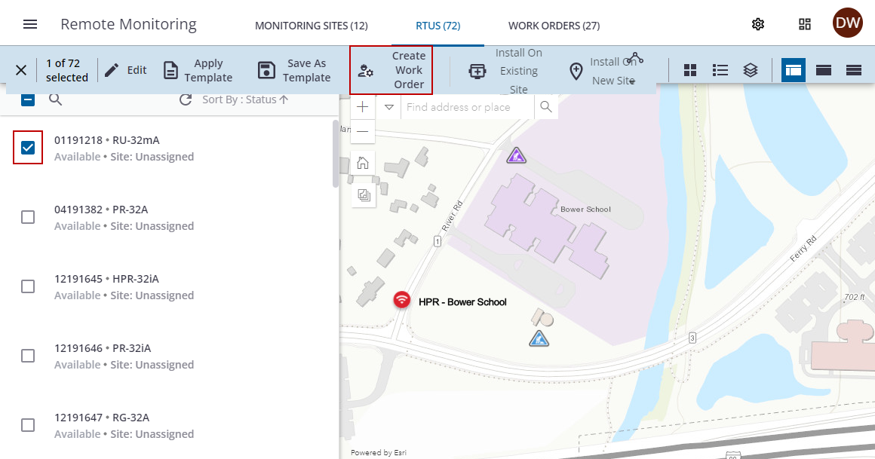875x459 pixels.
Task: Open the settings gear icon
Action: 758,24
